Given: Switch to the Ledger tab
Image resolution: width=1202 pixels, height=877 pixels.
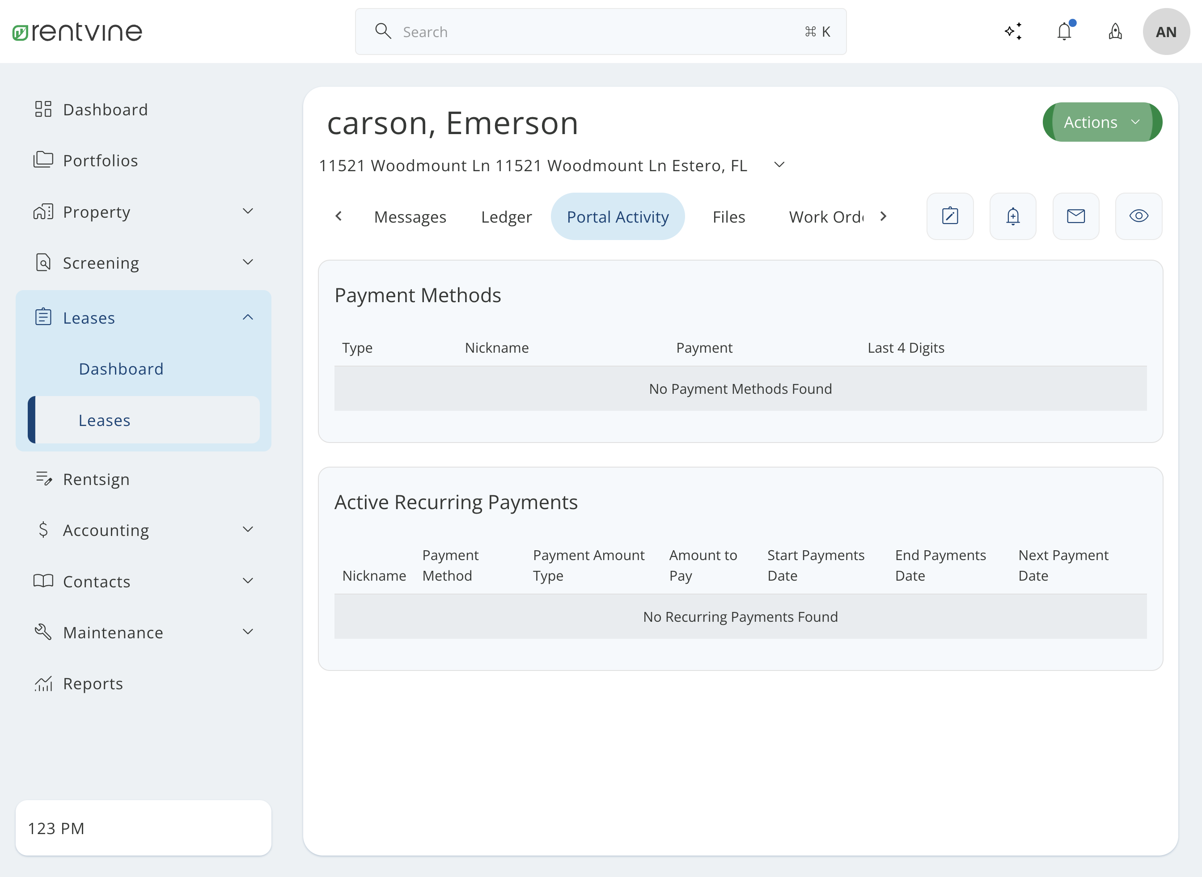Looking at the screenshot, I should 507,216.
